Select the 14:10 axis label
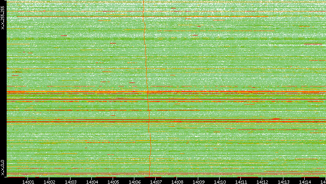The height and width of the screenshot is (184, 326). [x=220, y=182]
